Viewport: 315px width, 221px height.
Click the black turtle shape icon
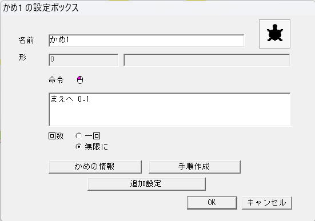point(274,34)
